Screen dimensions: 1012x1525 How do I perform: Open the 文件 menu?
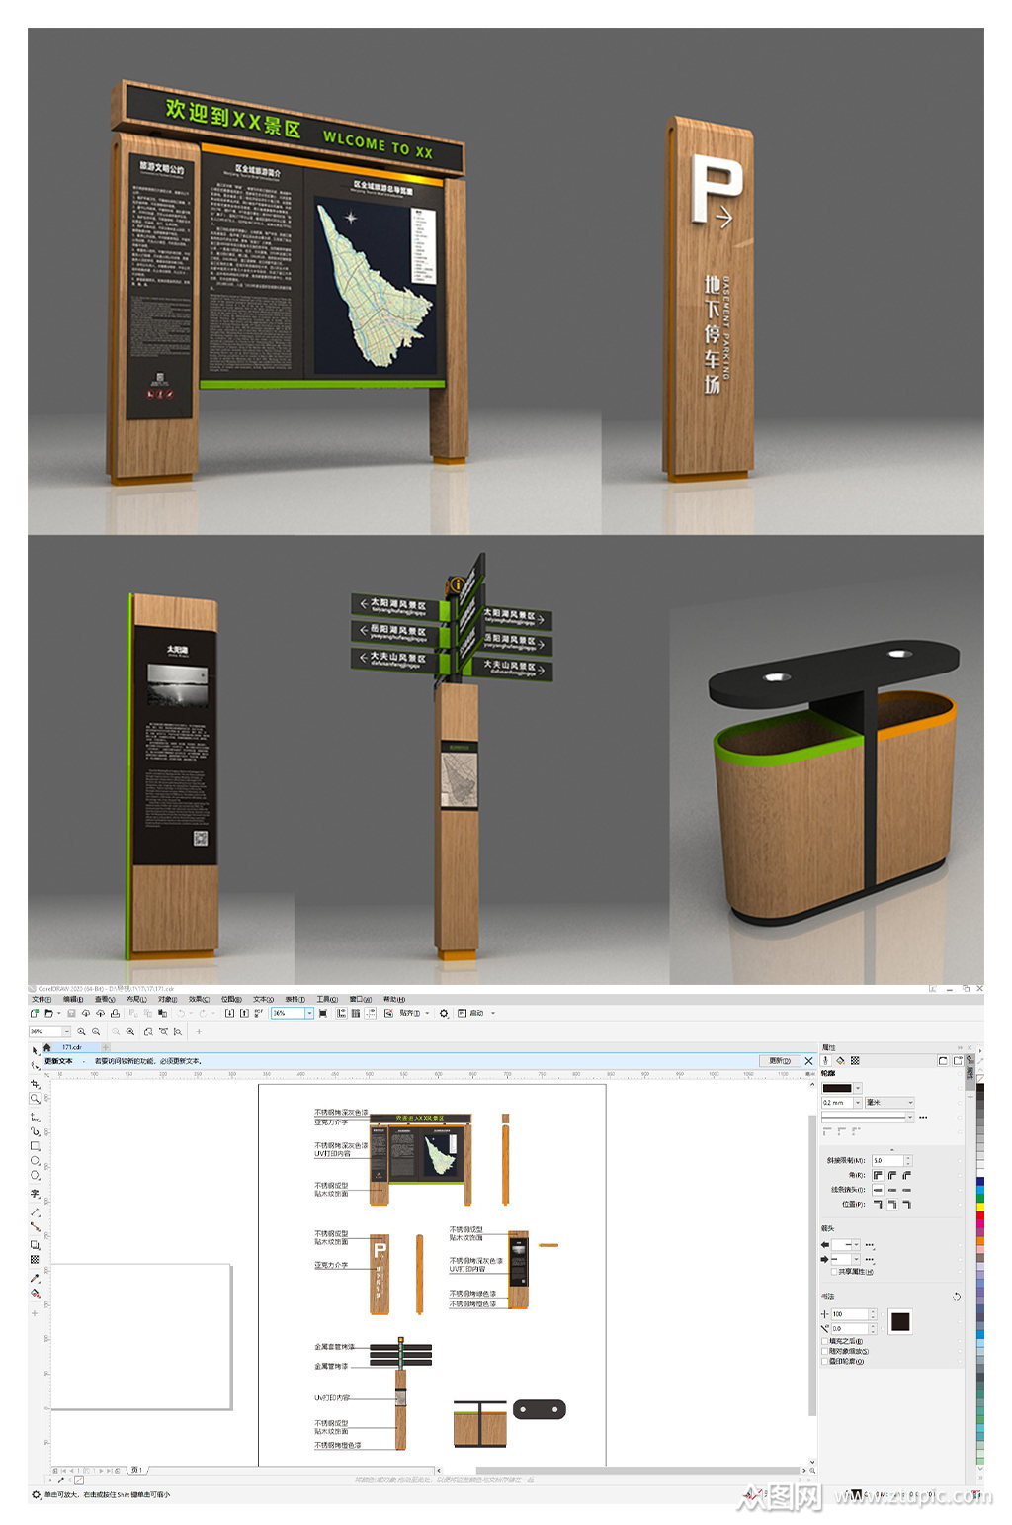[x=42, y=999]
